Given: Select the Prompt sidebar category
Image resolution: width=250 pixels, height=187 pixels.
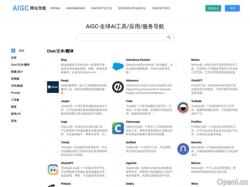Looking at the screenshot, I should coord(15,93).
